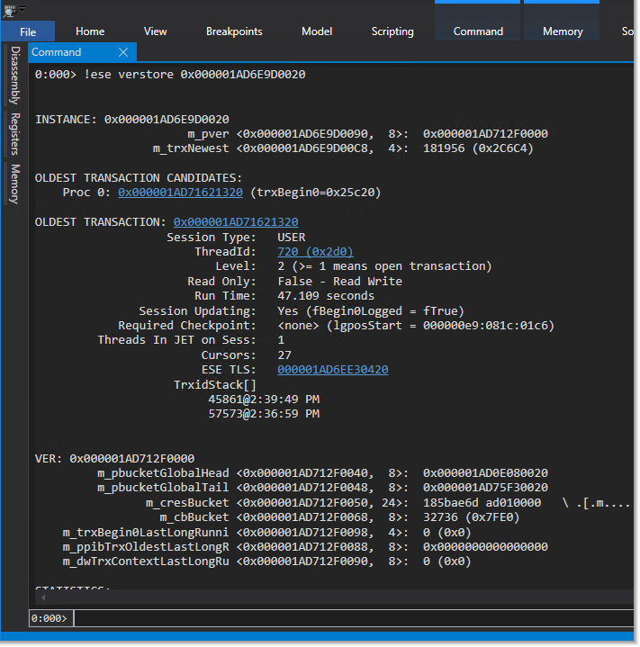Switch to the View ribbon tab
The width and height of the screenshot is (640, 647).
pyautogui.click(x=155, y=31)
